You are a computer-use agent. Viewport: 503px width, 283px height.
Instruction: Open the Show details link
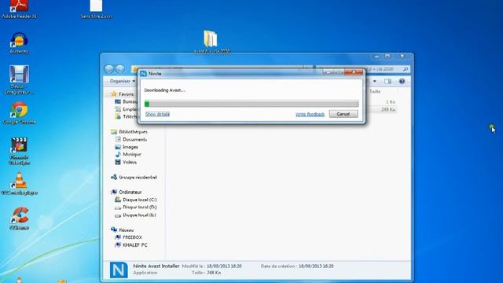(157, 114)
